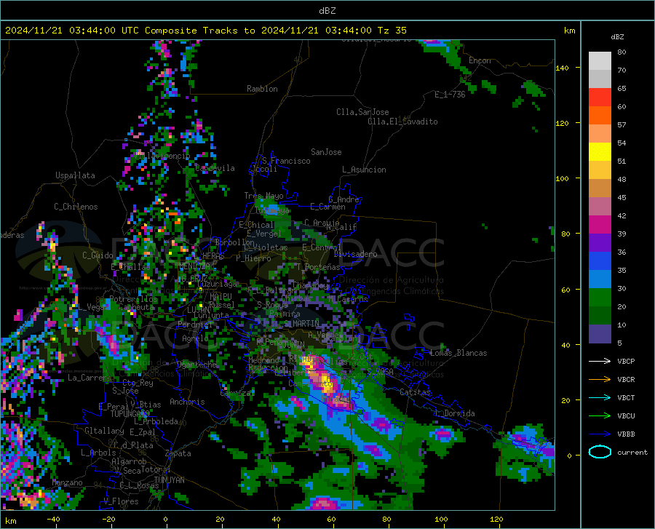Screen dimensions: 655x529
Task: Pick the purple 39 dBZ legend swatch
Action: pos(600,243)
